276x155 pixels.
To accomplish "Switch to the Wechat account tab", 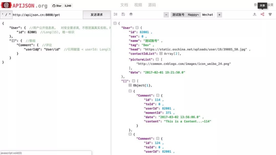I will tap(208, 15).
